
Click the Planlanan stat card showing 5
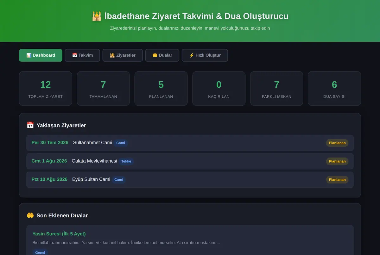[161, 89]
